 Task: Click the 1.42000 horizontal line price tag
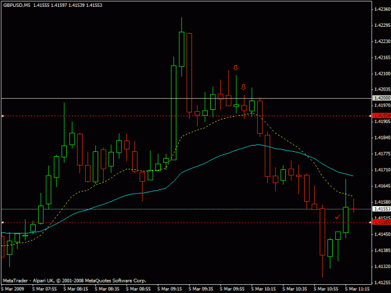coord(382,98)
